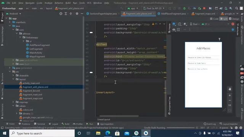The width and height of the screenshot is (244, 137).
Task: Open the API 31 version dropdown
Action: 205,24
